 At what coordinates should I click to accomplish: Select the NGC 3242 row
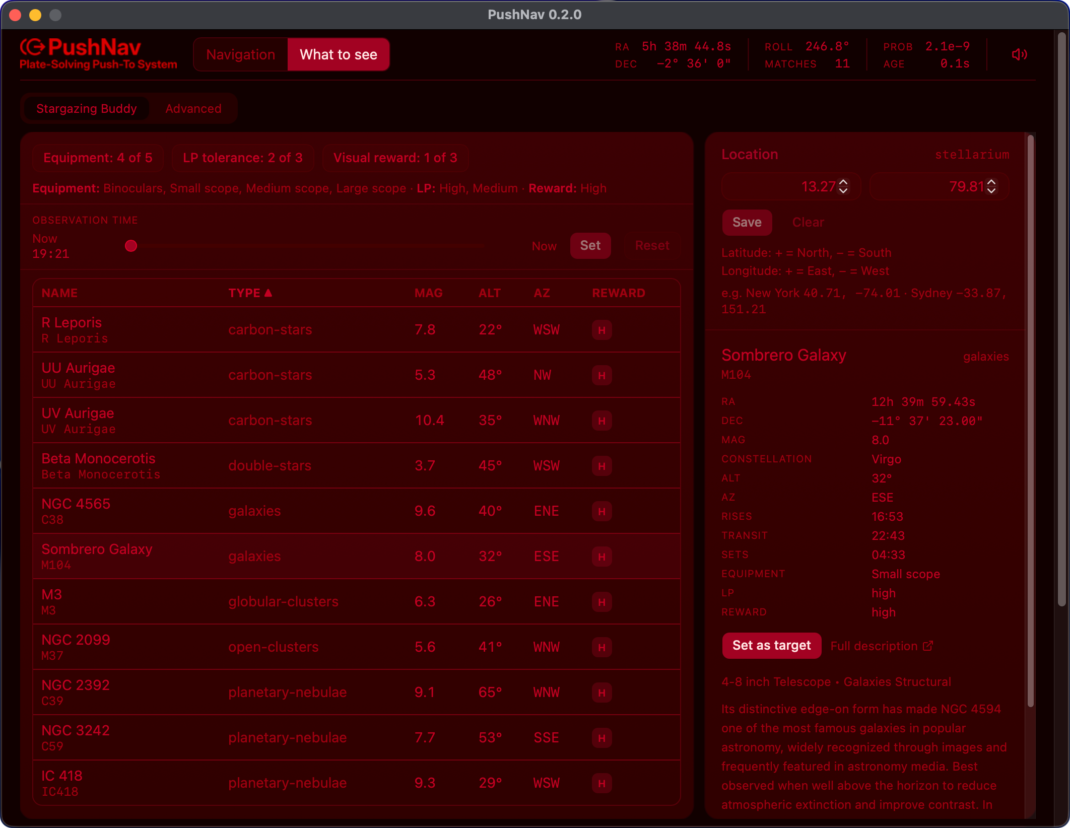point(357,738)
